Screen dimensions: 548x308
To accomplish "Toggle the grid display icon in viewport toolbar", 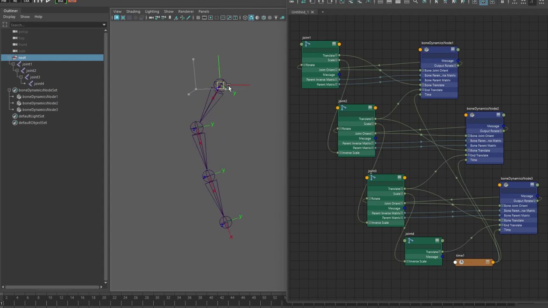I will click(198, 18).
